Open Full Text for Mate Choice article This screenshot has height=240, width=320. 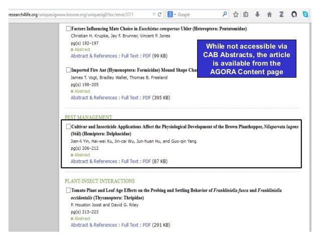tap(130, 56)
